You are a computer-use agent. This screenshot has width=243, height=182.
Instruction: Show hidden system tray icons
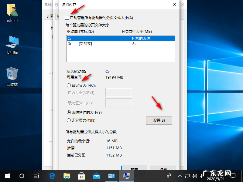click(180, 176)
